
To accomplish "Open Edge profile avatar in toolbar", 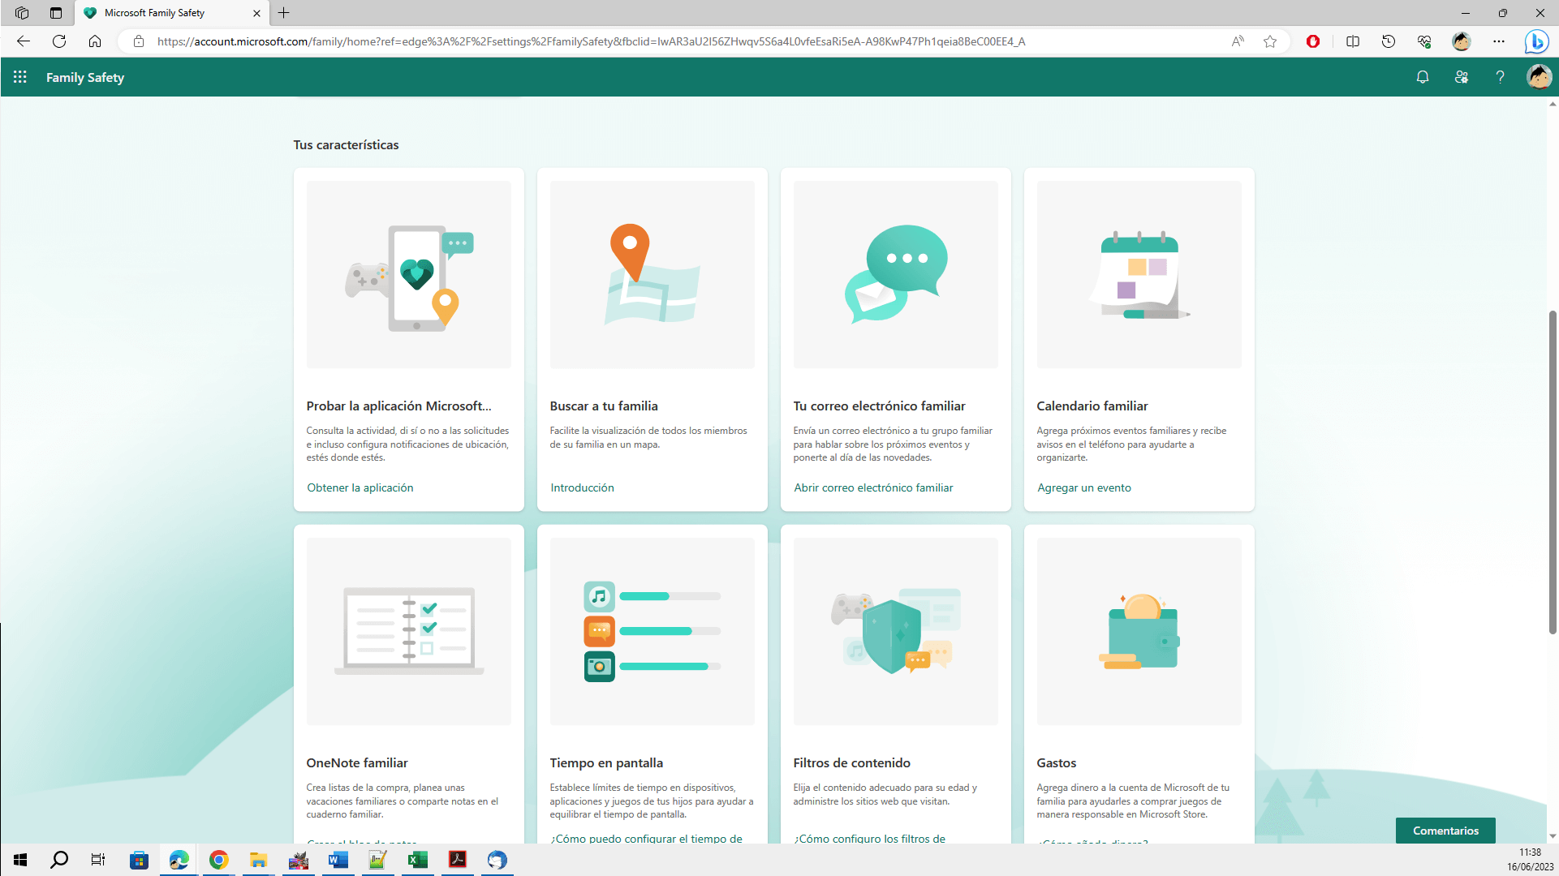I will 1462,41.
